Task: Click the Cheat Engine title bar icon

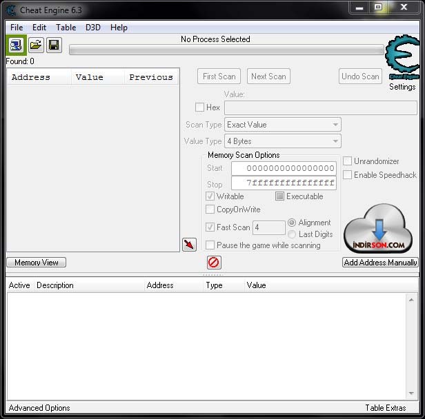Action: [x=11, y=10]
